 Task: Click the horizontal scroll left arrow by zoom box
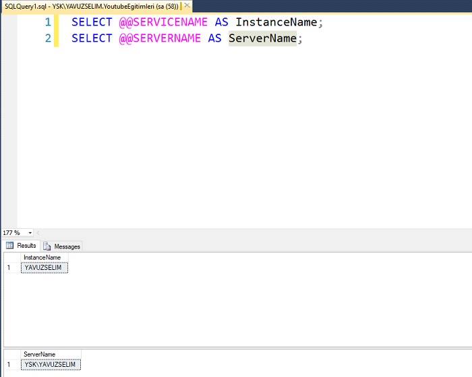(x=38, y=233)
